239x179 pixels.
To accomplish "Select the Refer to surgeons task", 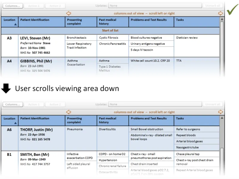I will [188, 130].
